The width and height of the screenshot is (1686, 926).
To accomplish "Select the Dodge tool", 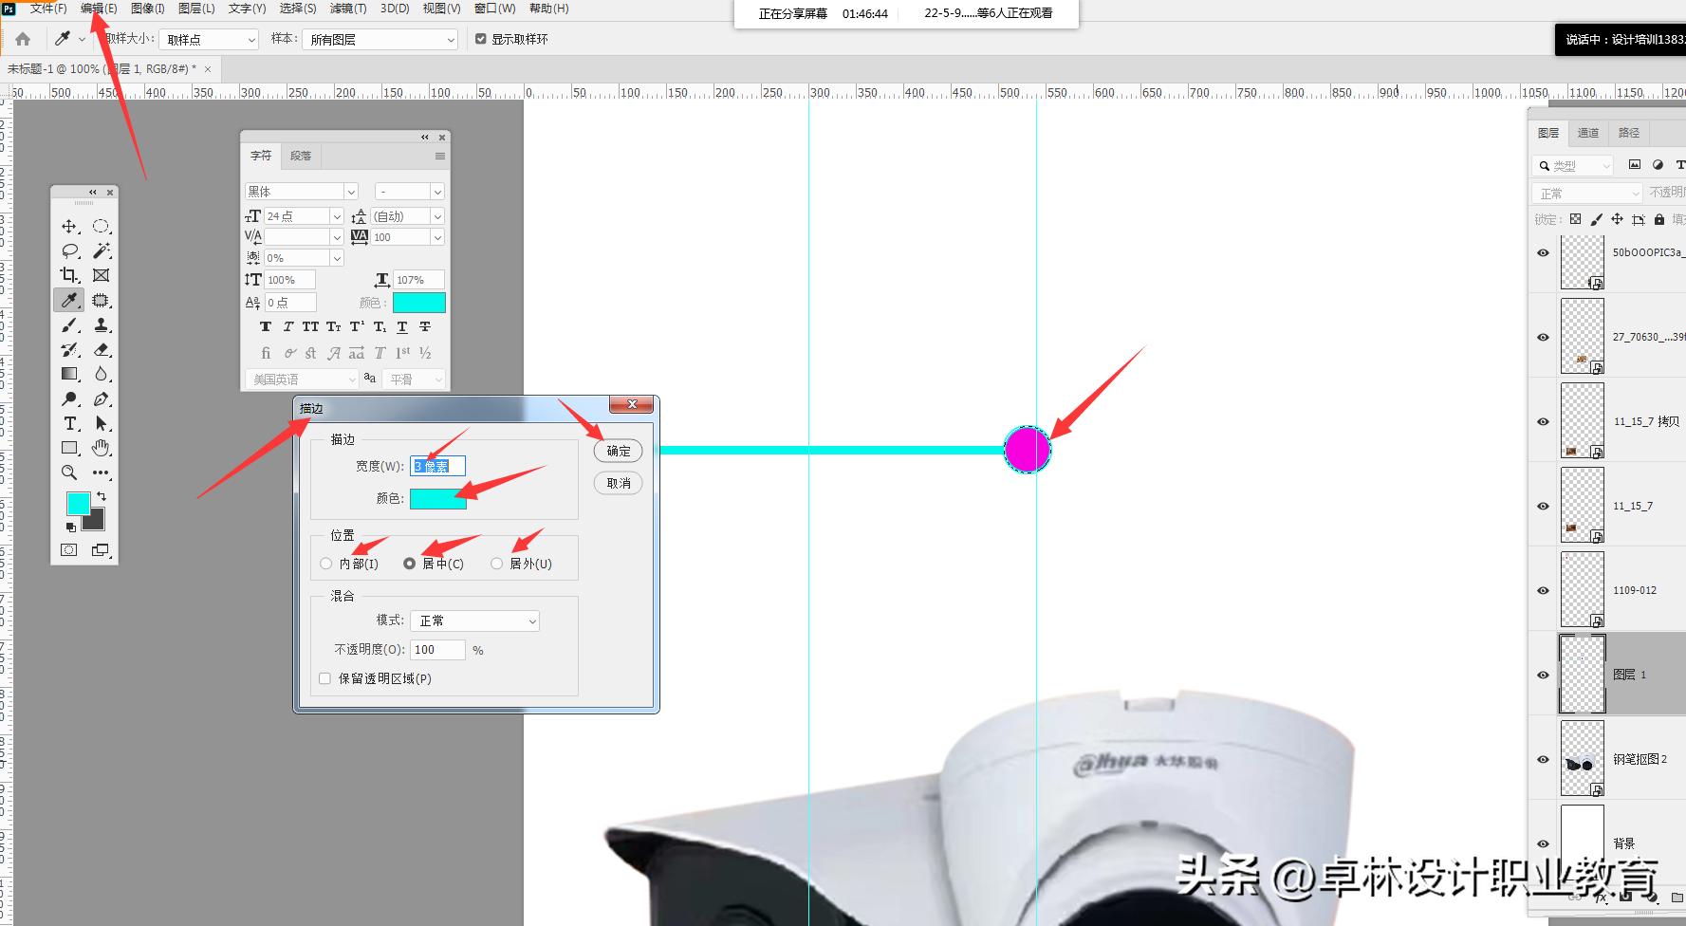I will (x=69, y=399).
